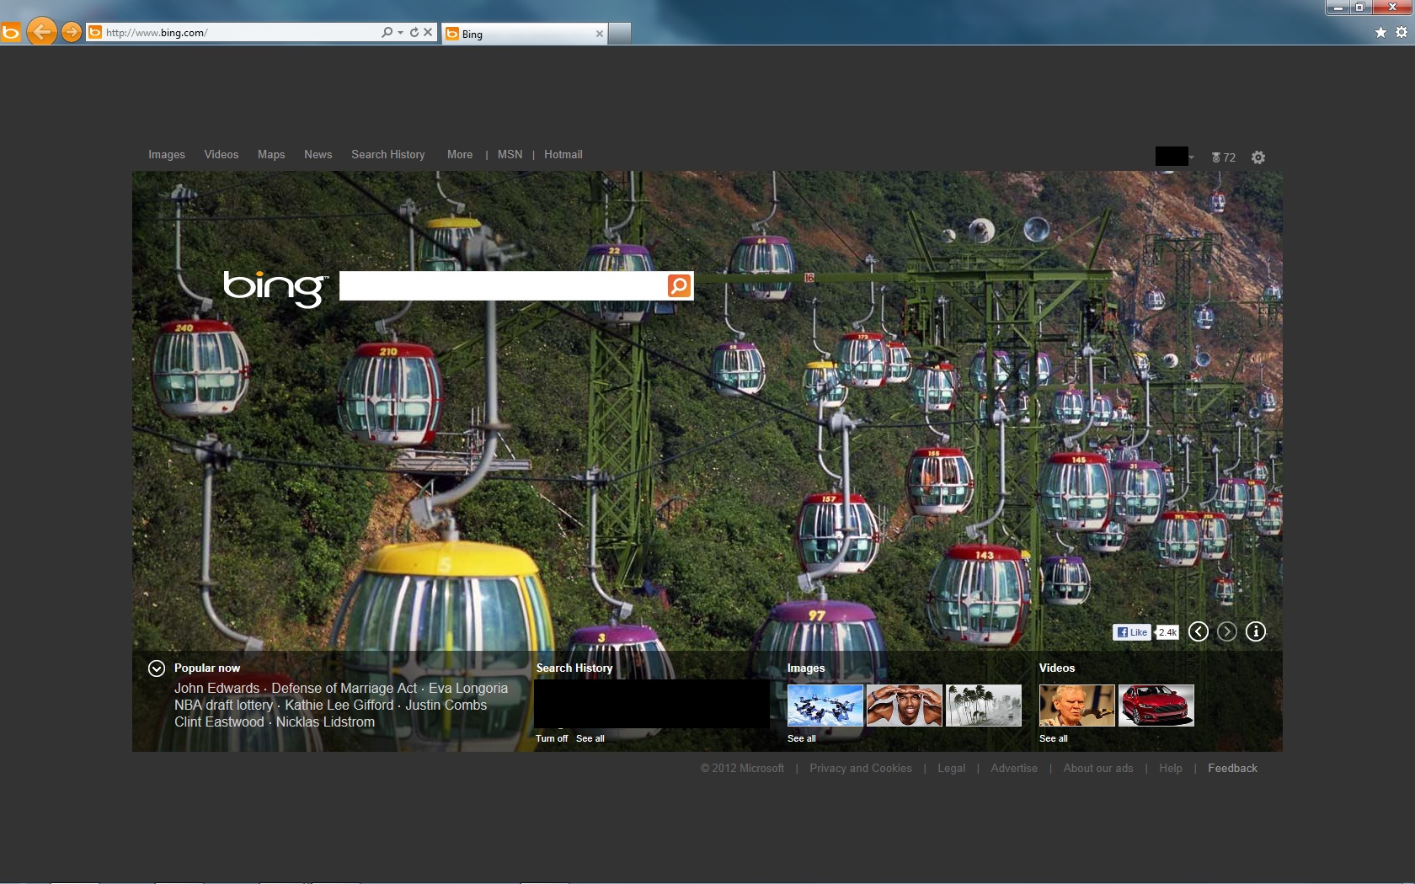The width and height of the screenshot is (1415, 884).
Task: Open the Bing settings gear
Action: [1257, 157]
